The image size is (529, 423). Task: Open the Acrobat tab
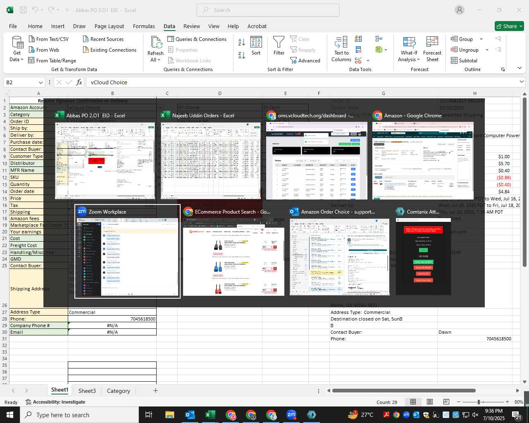pos(257,26)
